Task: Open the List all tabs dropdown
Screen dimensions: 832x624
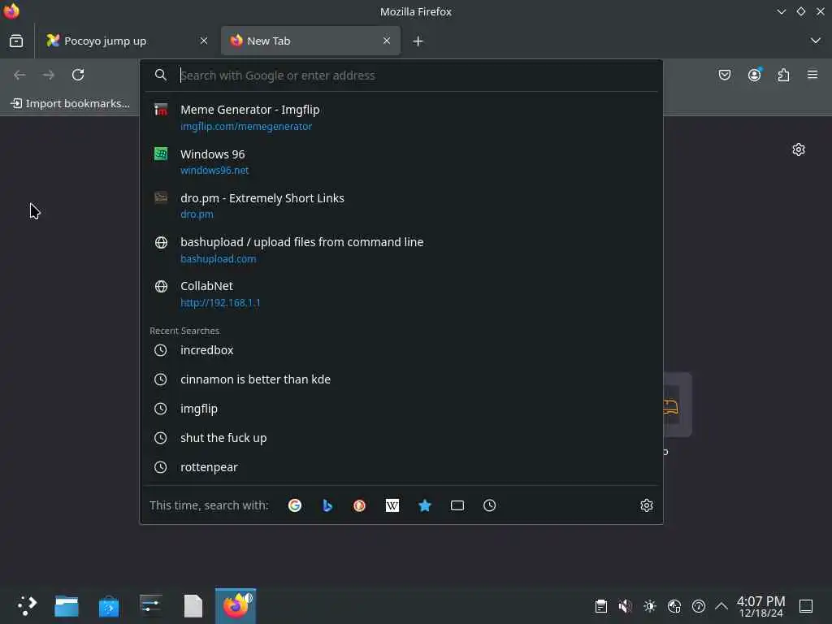Action: coord(816,41)
